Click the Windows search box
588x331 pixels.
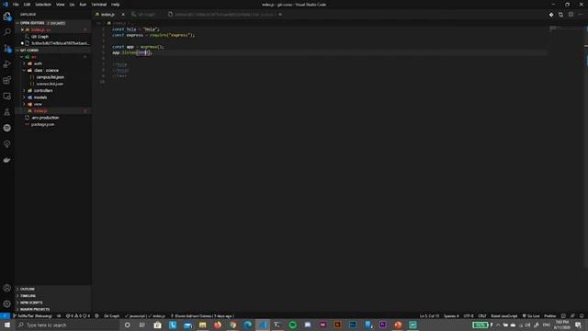pos(67,325)
